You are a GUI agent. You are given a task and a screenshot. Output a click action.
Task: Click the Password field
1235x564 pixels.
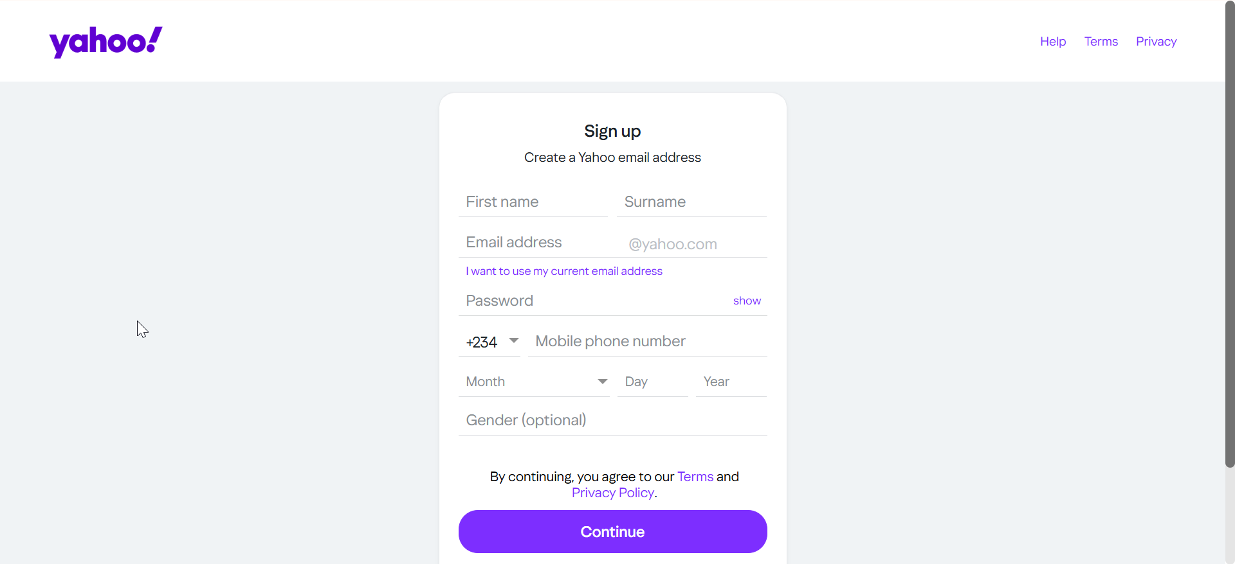point(592,301)
